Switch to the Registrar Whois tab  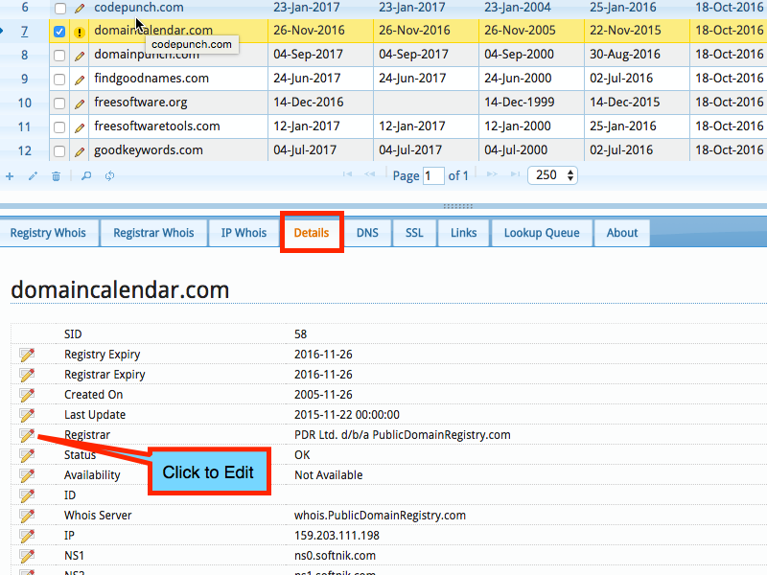pyautogui.click(x=153, y=233)
